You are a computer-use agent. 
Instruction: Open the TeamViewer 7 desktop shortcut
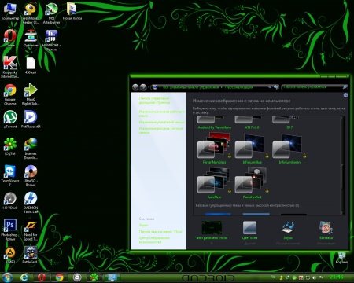[10, 175]
